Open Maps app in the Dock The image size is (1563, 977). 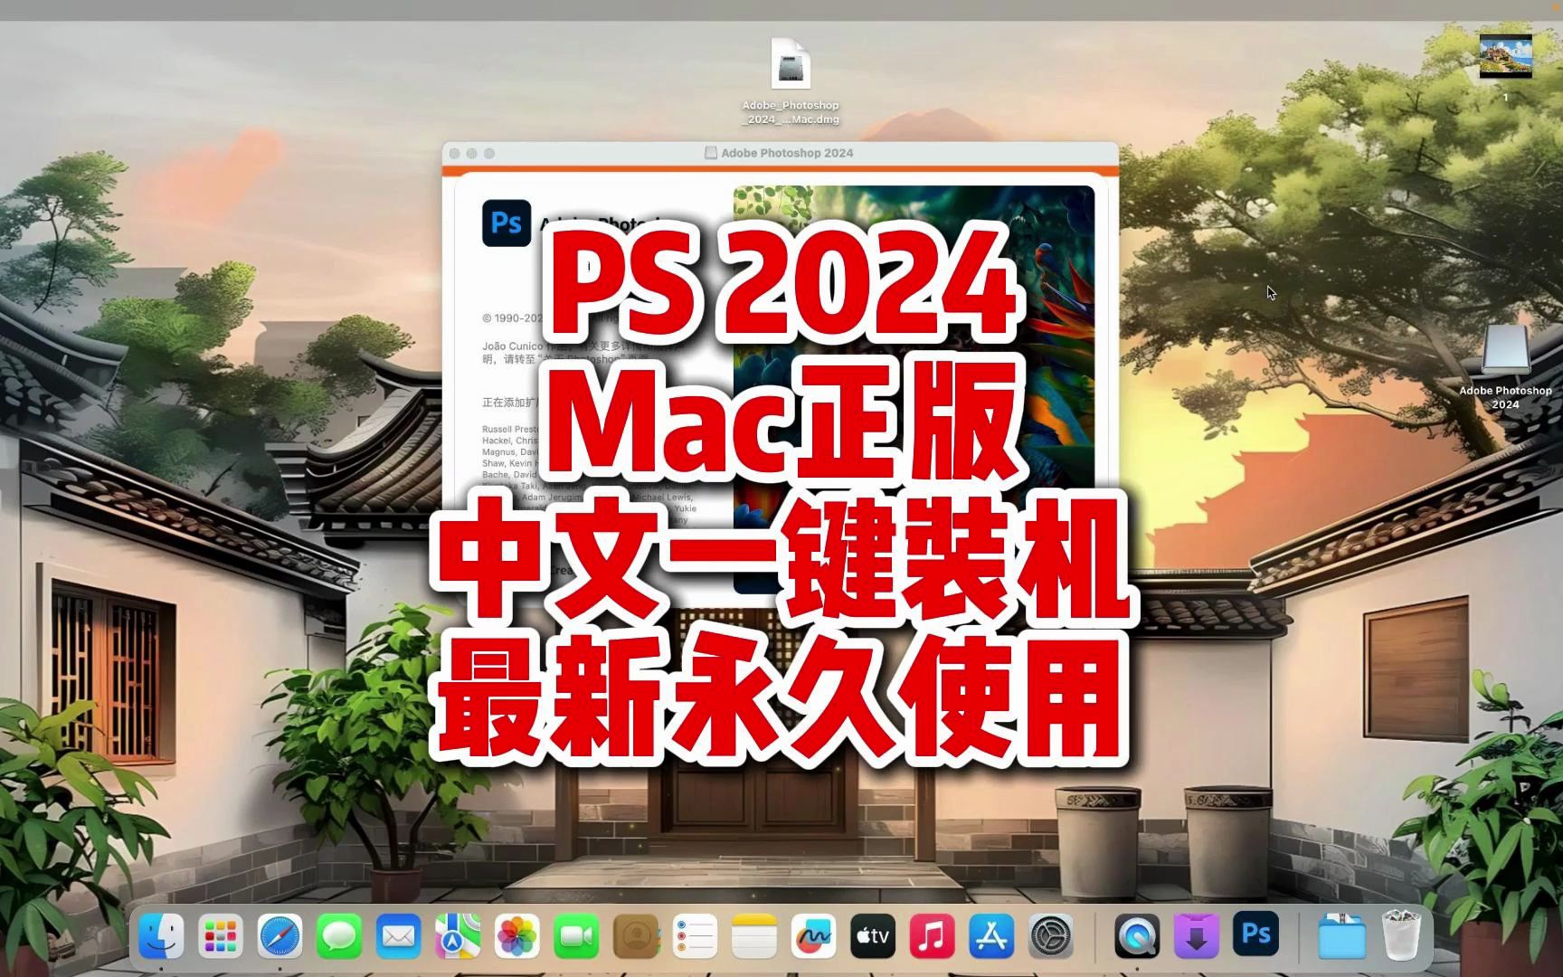point(458,936)
